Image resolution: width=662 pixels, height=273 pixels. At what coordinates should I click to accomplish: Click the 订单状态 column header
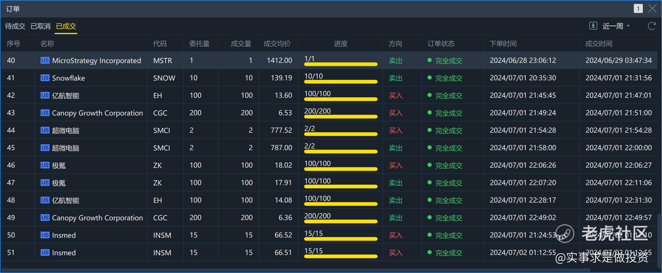(x=441, y=44)
